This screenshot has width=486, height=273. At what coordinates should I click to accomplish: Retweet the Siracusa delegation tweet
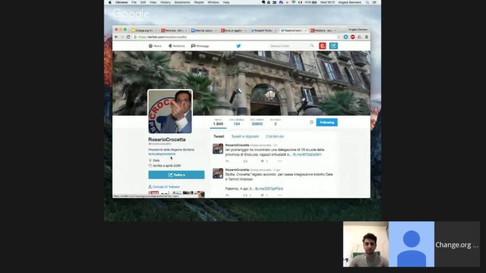[x=245, y=161]
